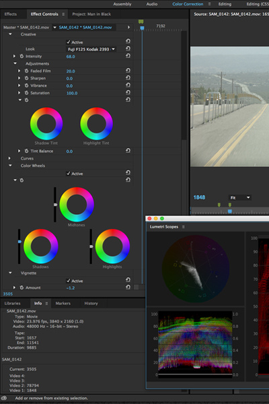Toggle Faded Film stopwatch animation
Image resolution: width=269 pixels, height=404 pixels.
coord(26,71)
